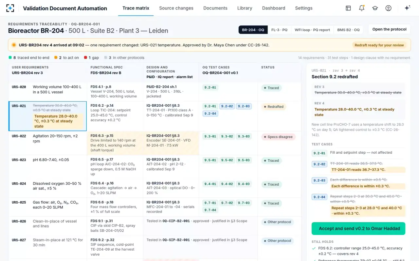419x261 pixels.
Task: Open the user account icon
Action: (389, 8)
